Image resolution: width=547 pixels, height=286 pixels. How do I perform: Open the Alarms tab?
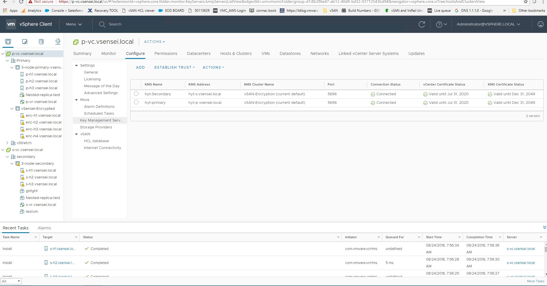coord(44,228)
